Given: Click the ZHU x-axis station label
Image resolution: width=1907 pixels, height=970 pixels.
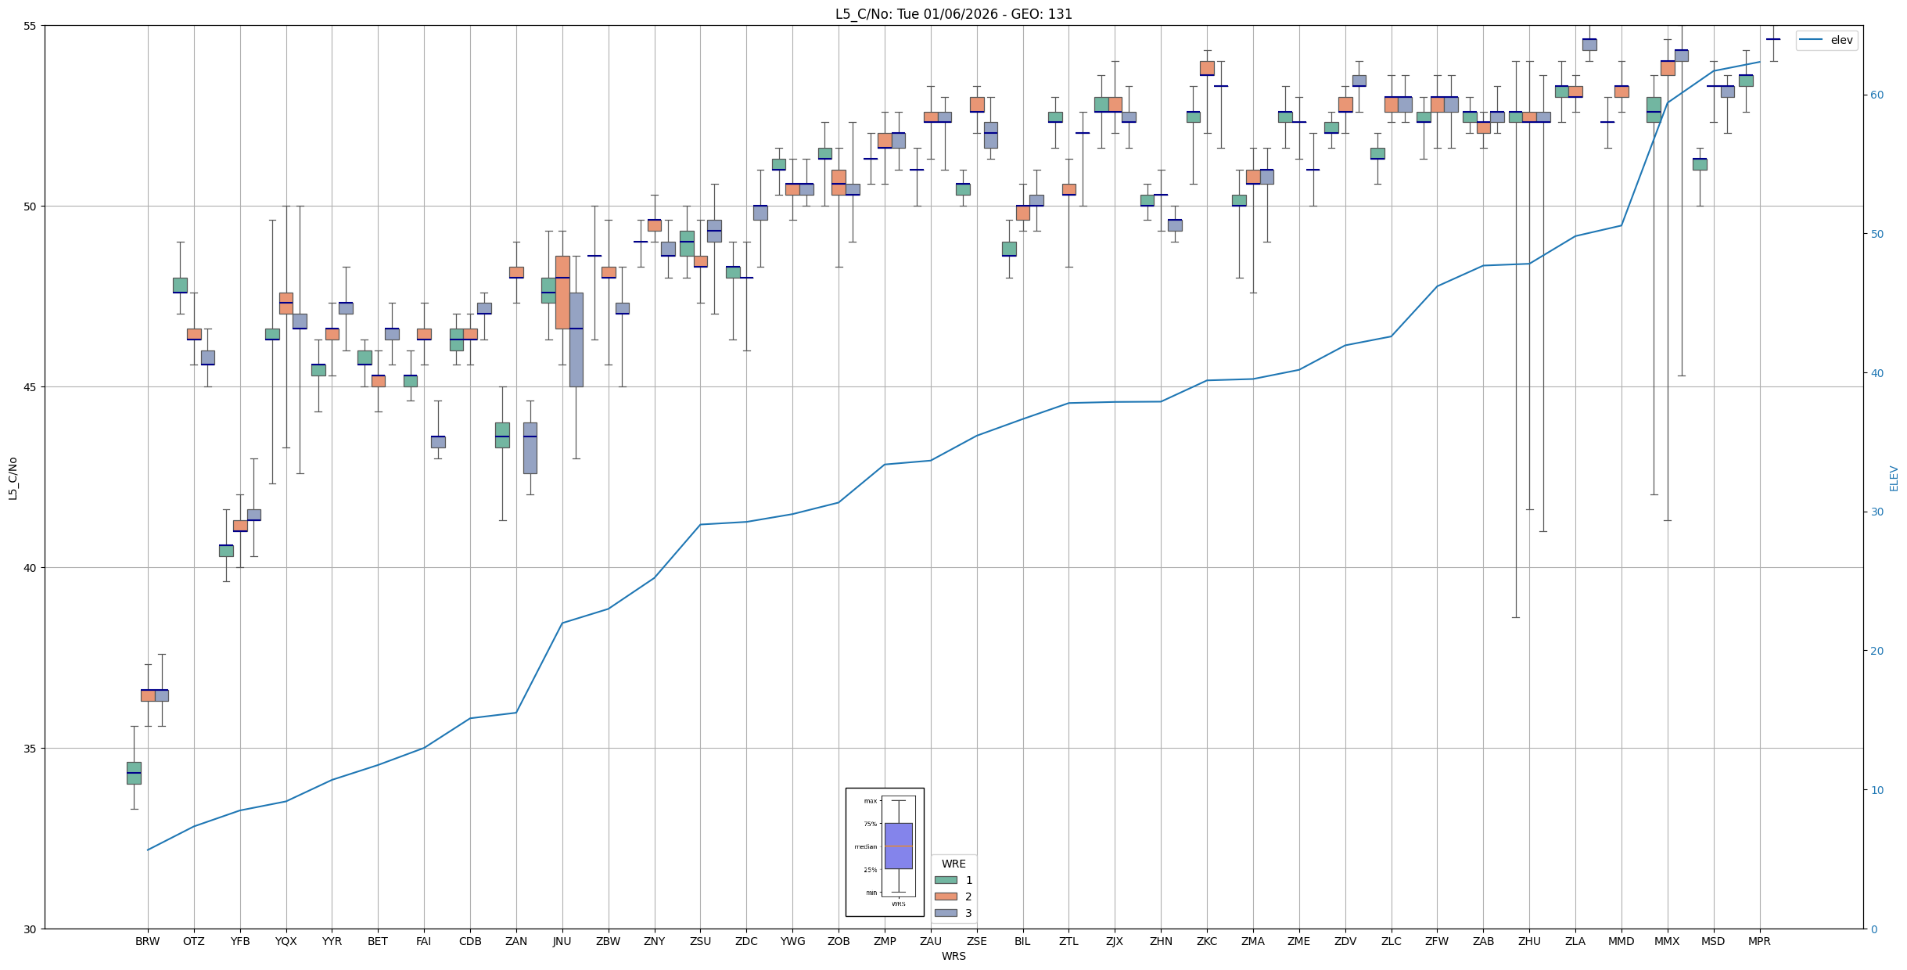Looking at the screenshot, I should (x=1529, y=941).
